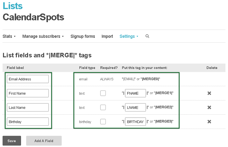
Task: Click the 'email' field type text
Action: click(x=83, y=79)
